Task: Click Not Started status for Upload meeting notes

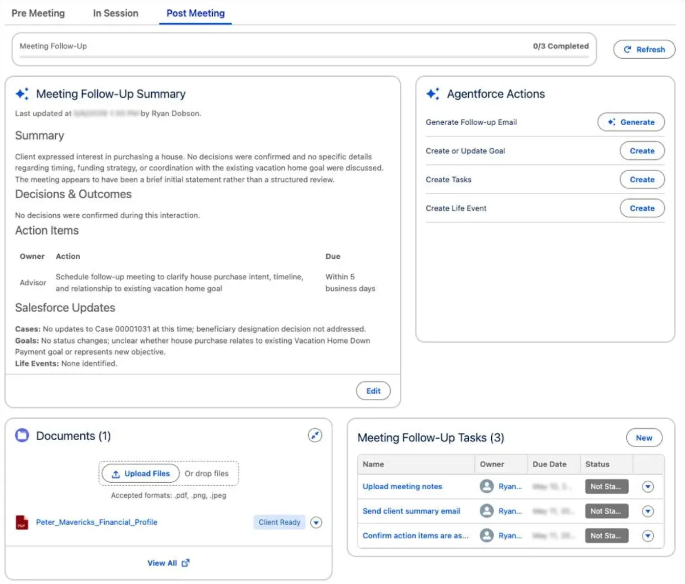Action: (x=607, y=487)
